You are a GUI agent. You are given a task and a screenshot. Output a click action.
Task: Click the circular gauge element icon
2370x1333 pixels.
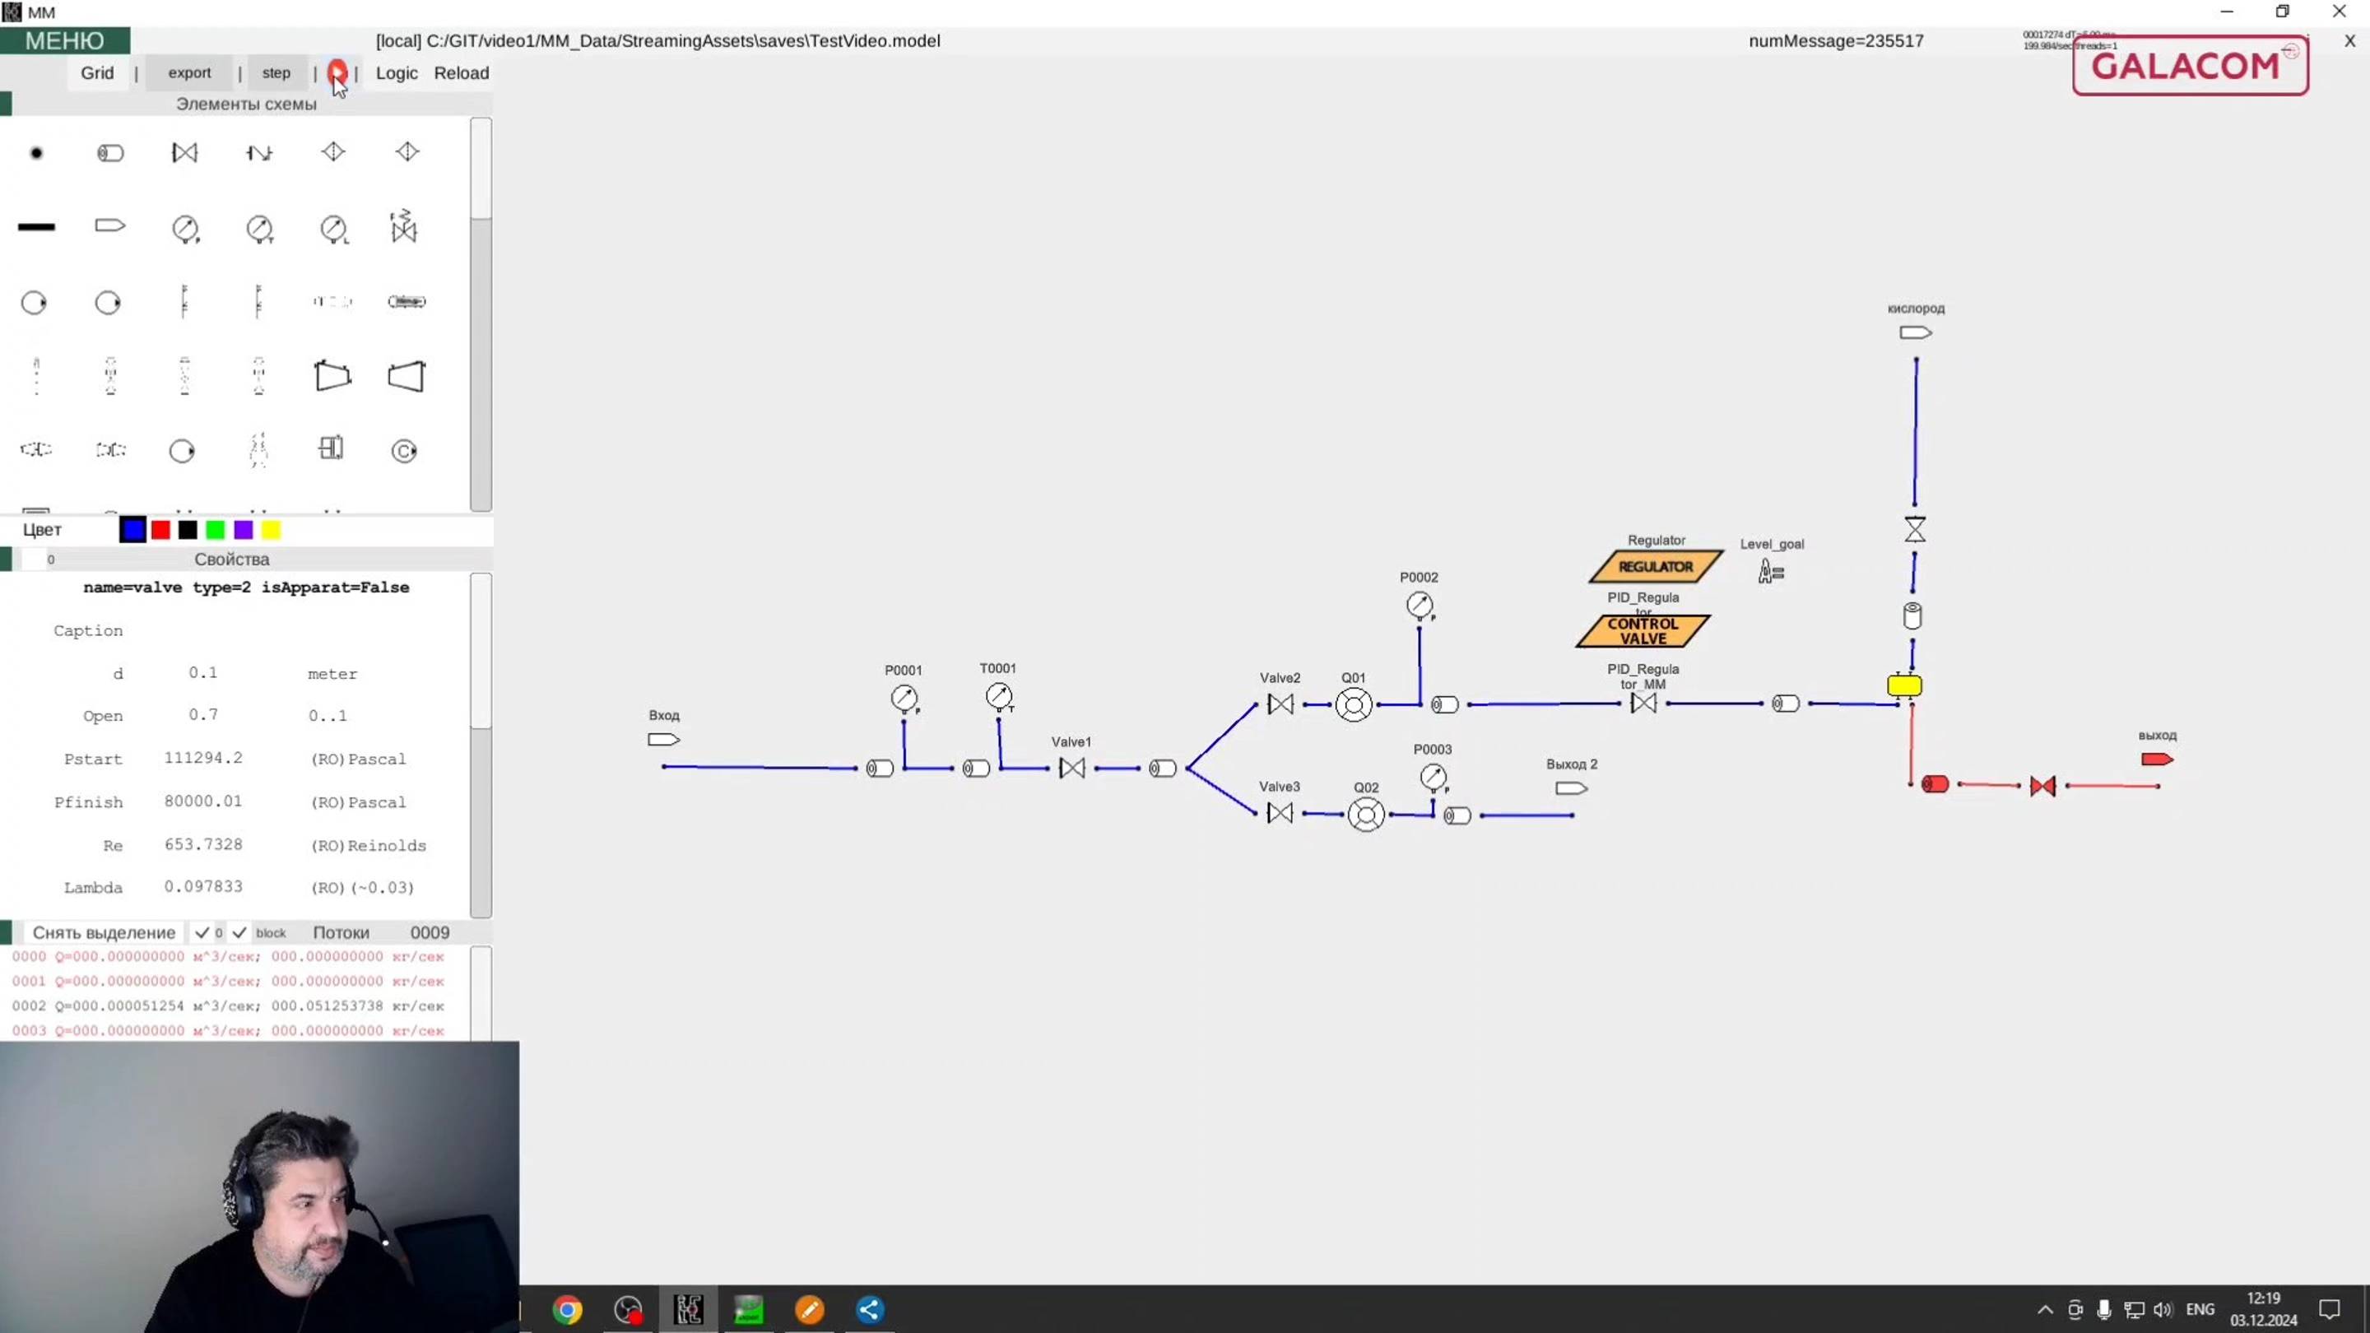(x=184, y=228)
